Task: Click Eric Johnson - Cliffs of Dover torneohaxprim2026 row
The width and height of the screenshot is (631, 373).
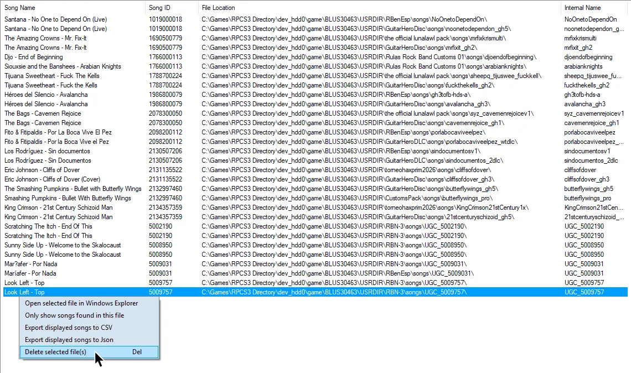Action: pyautogui.click(x=316, y=170)
